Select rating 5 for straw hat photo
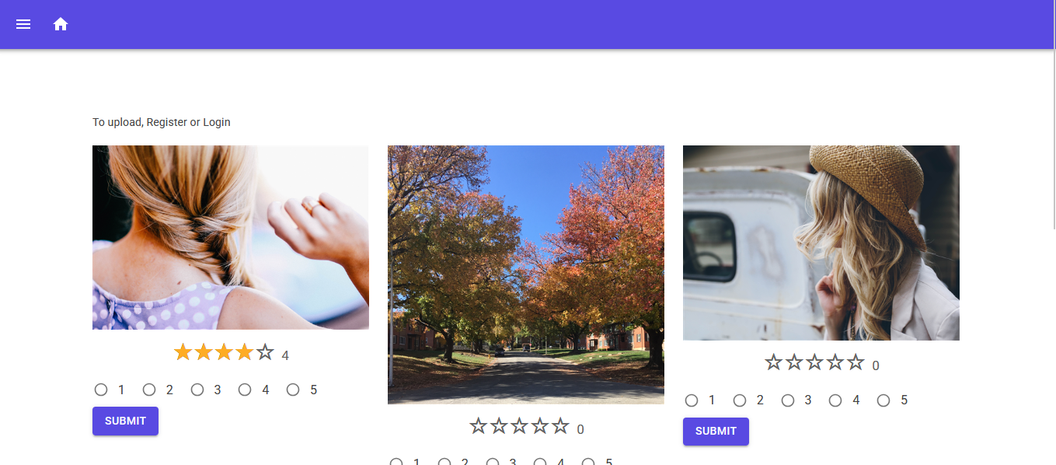The image size is (1056, 465). [883, 400]
